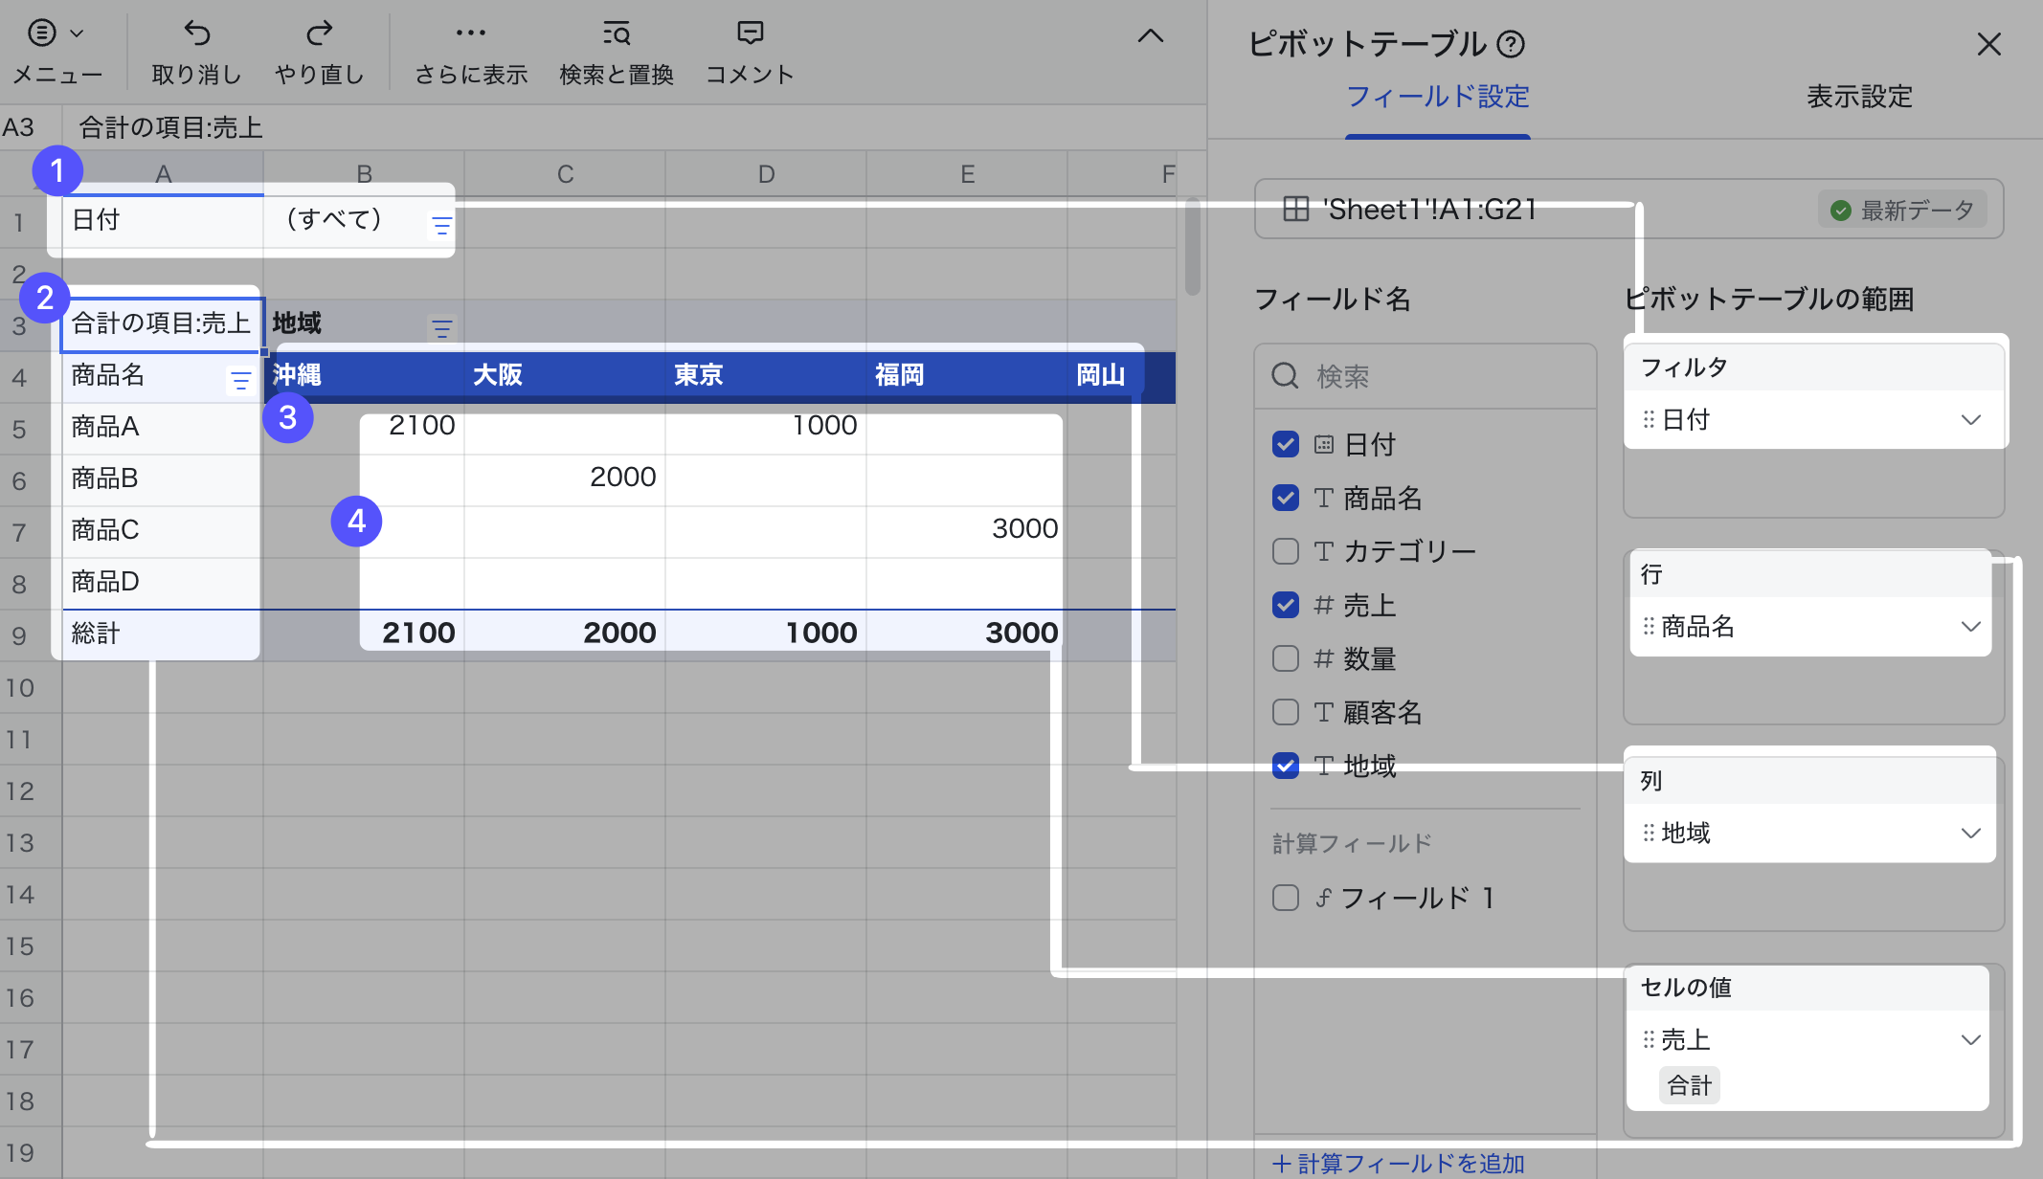This screenshot has height=1179, width=2043.
Task: Click the pivot table help question icon
Action: (x=1511, y=44)
